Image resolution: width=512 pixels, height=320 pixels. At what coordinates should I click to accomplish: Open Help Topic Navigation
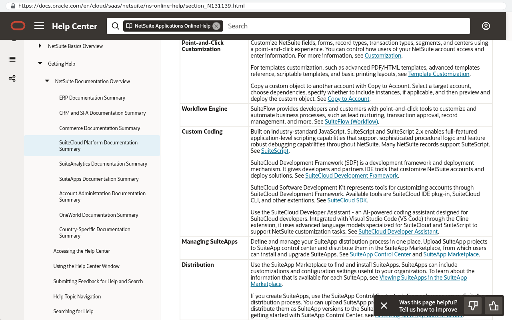pos(77,296)
